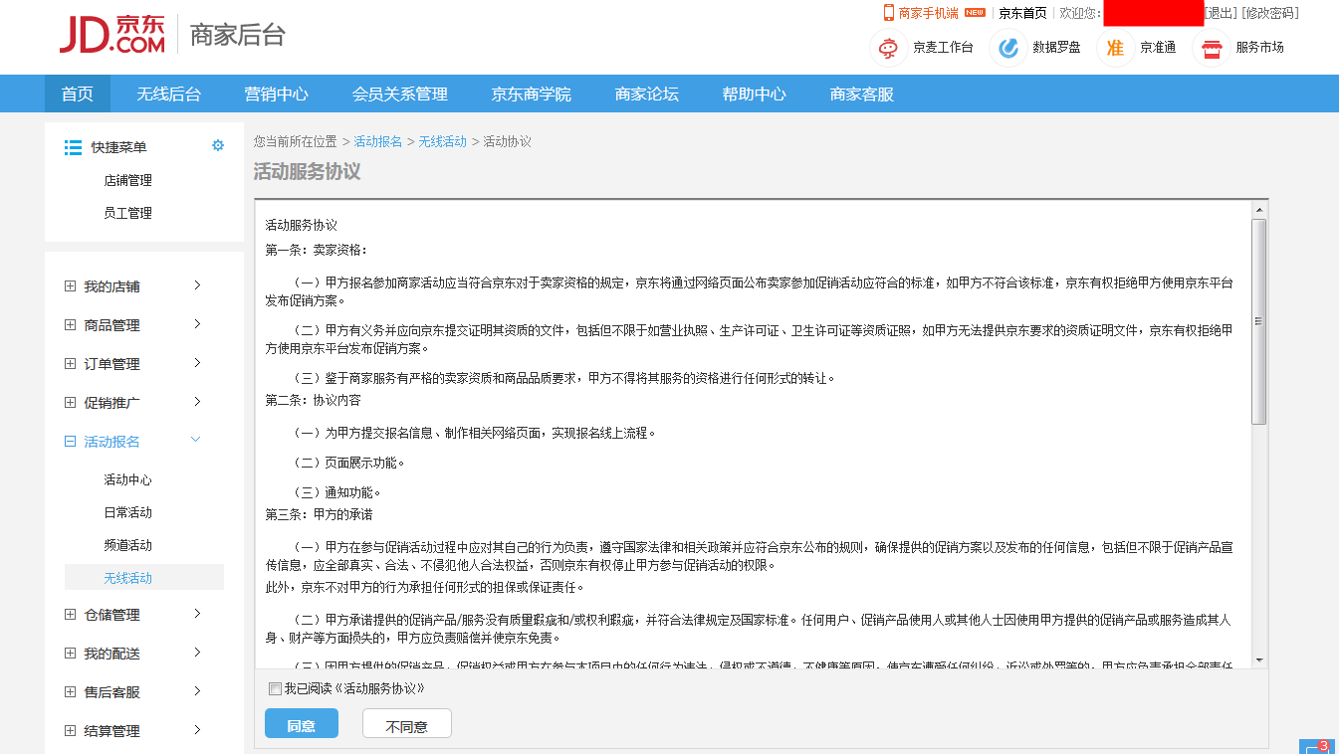The height and width of the screenshot is (754, 1339).
Task: Expand the 订单管理 plus icon
Action: coord(70,364)
